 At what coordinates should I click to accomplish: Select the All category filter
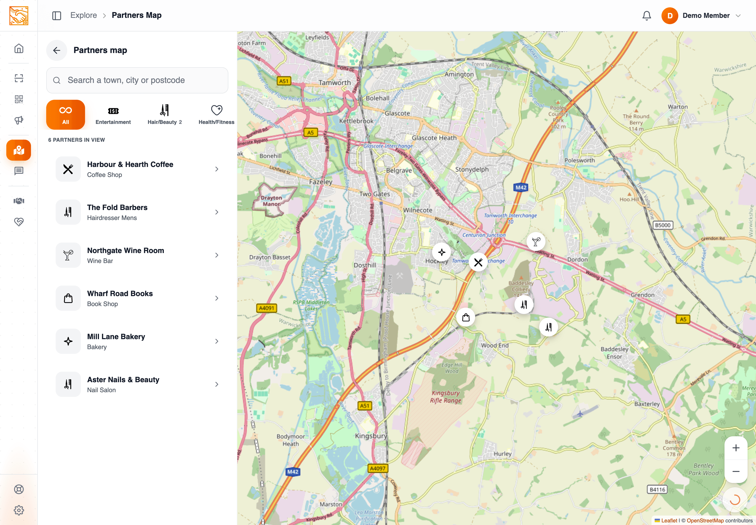[x=65, y=115]
